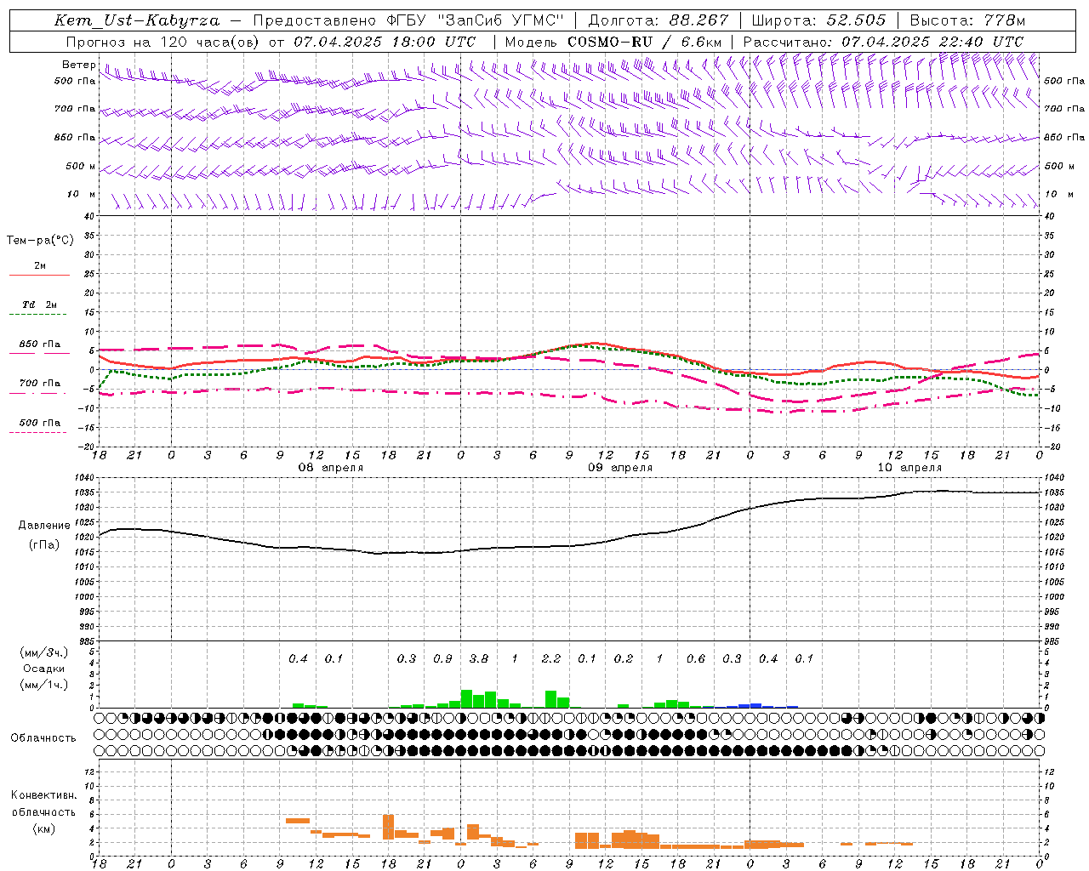Click the Ветер wind panel label
This screenshot has width=1089, height=871.
click(x=78, y=65)
